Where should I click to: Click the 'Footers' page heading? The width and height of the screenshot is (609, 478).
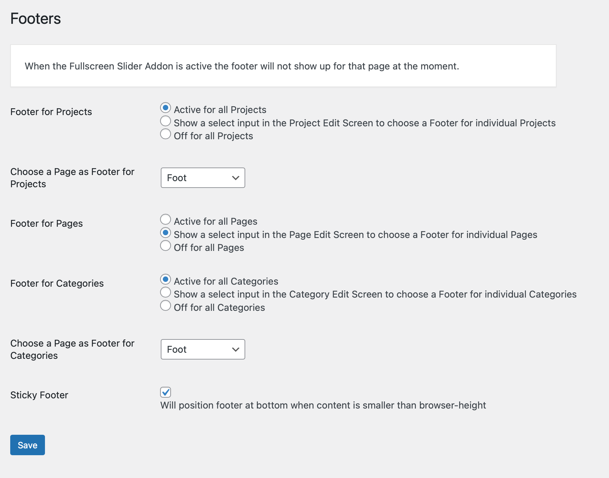36,19
